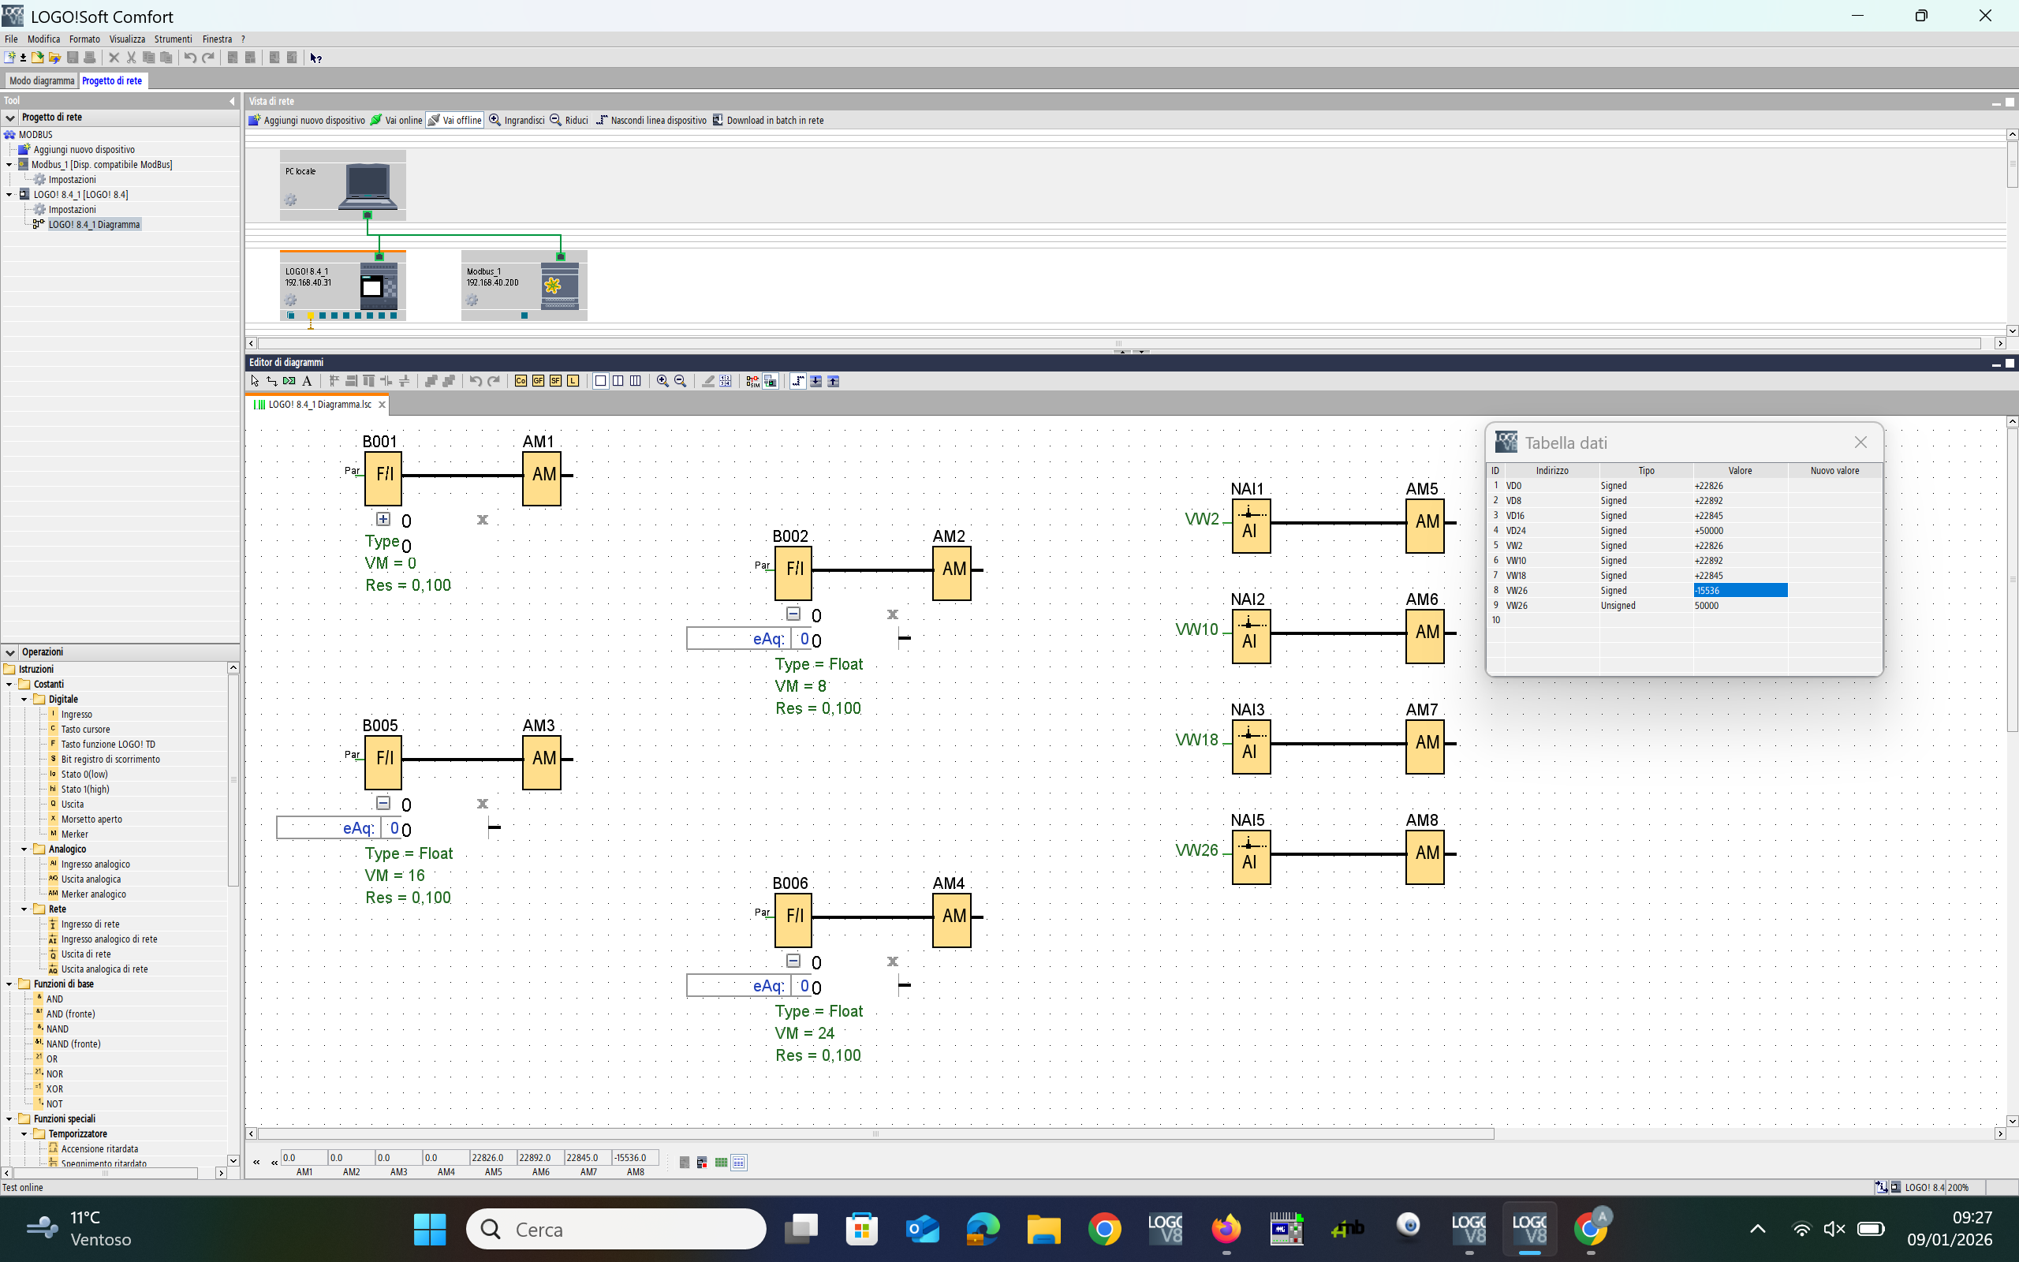Toggle Vai offline mode
The image size is (2019, 1262).
(x=455, y=120)
